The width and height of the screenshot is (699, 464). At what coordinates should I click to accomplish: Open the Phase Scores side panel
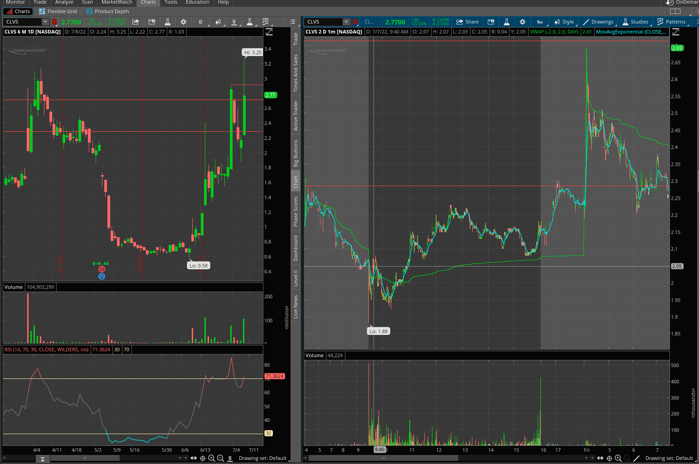pyautogui.click(x=296, y=211)
